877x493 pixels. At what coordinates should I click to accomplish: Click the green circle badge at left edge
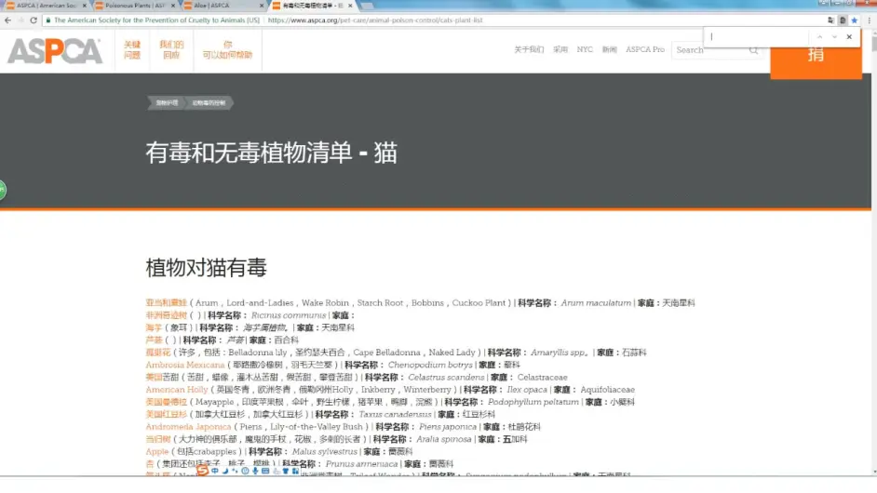(x=2, y=190)
